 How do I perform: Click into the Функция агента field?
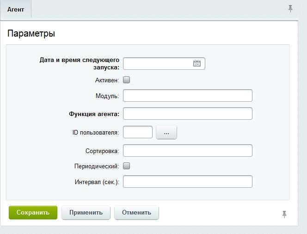pos(188,114)
